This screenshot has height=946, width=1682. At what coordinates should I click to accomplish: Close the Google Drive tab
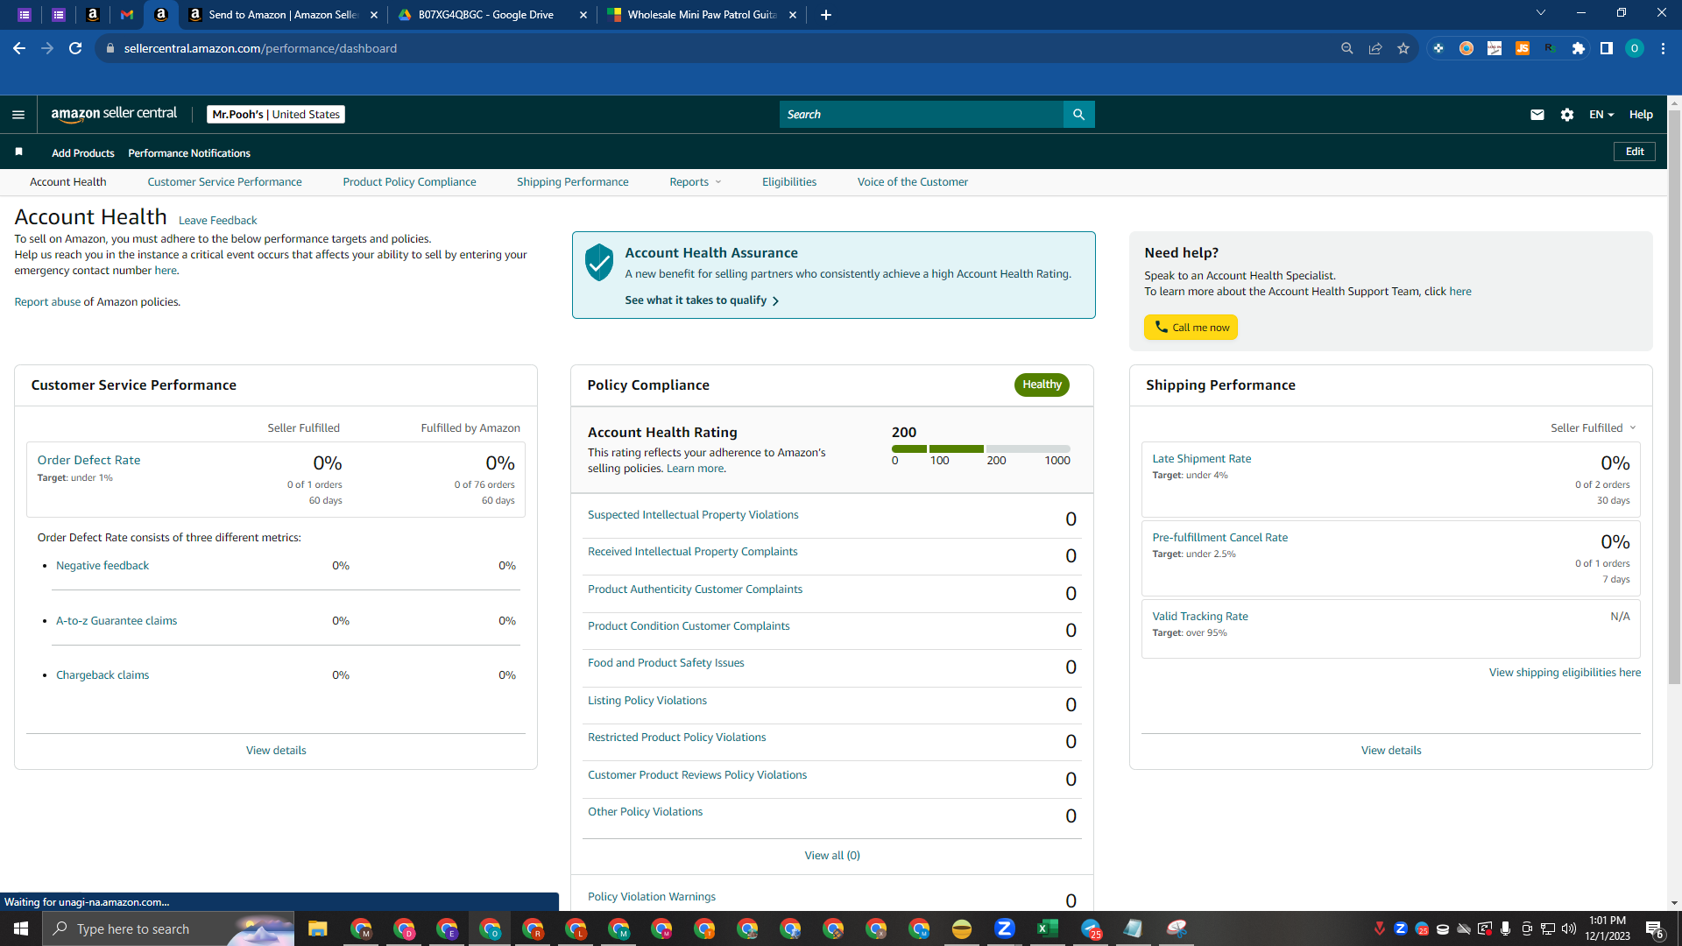pyautogui.click(x=583, y=15)
